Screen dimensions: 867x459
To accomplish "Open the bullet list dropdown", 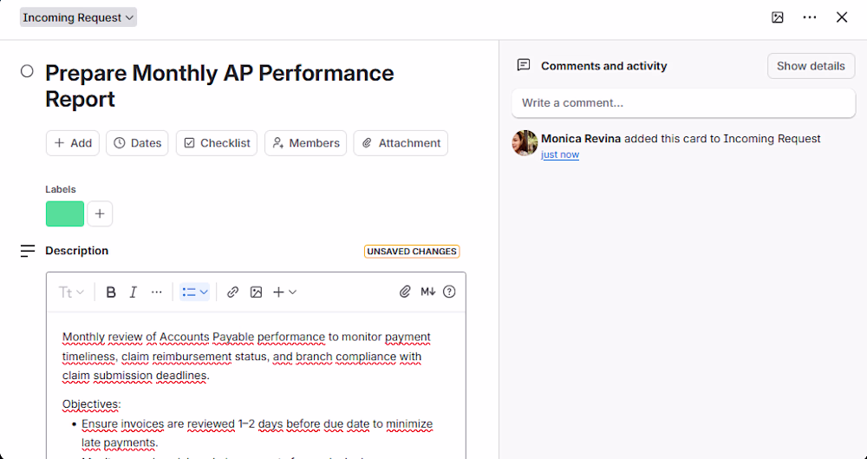I will coord(194,292).
